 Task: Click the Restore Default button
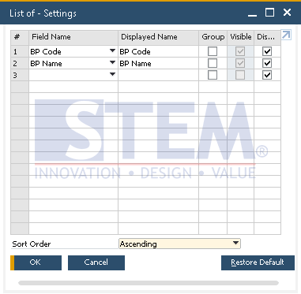click(258, 262)
